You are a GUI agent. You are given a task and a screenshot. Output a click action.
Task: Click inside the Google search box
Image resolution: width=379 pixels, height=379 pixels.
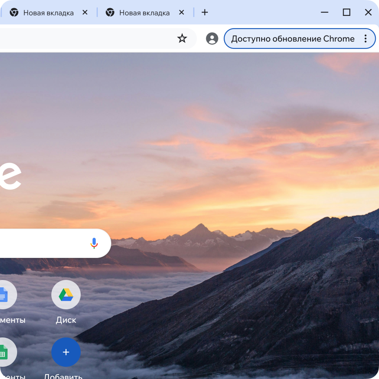tap(41, 243)
